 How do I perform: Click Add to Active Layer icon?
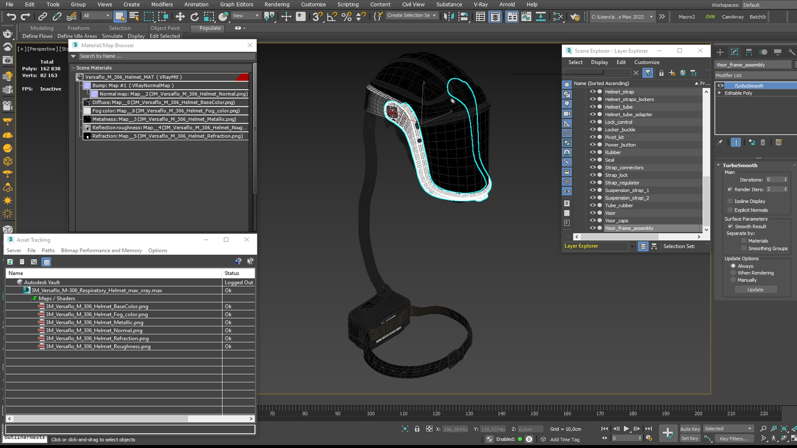[x=672, y=73]
